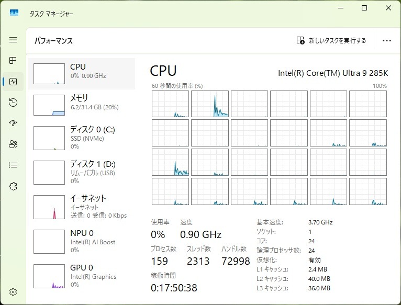Screen dimensions: 401x305
Task: Select ディスク 0 (C:) entry
Action: point(82,138)
